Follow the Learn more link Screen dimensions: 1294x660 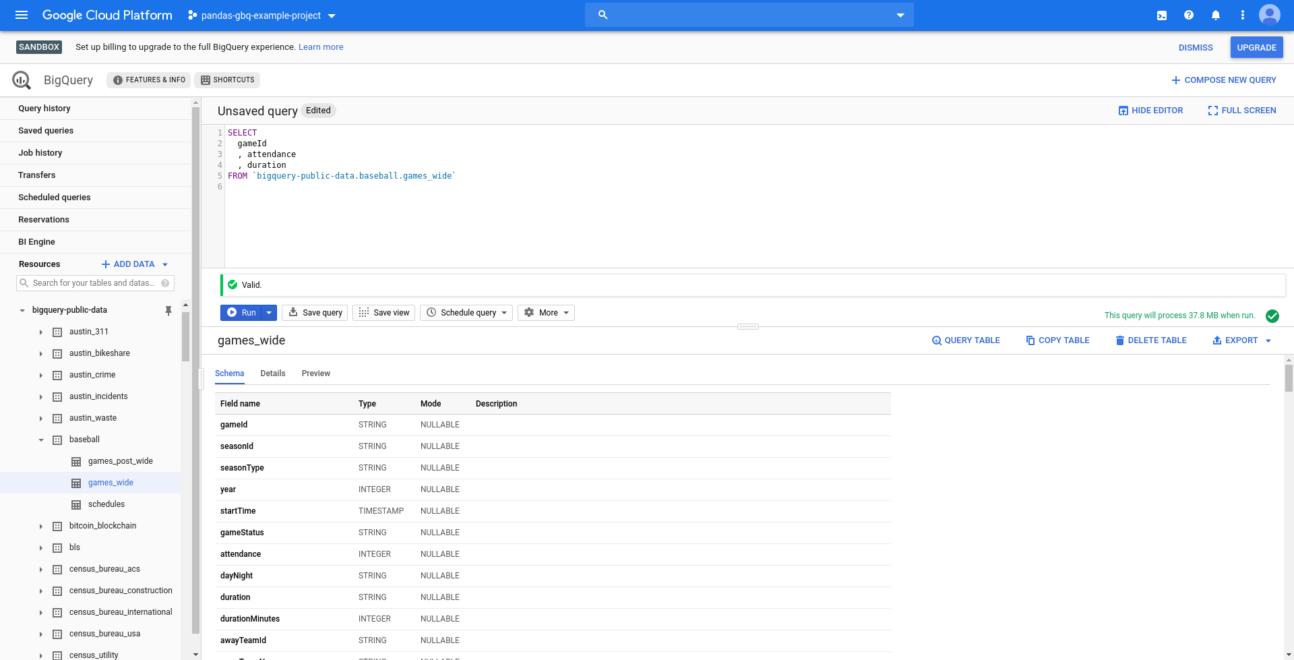point(321,47)
